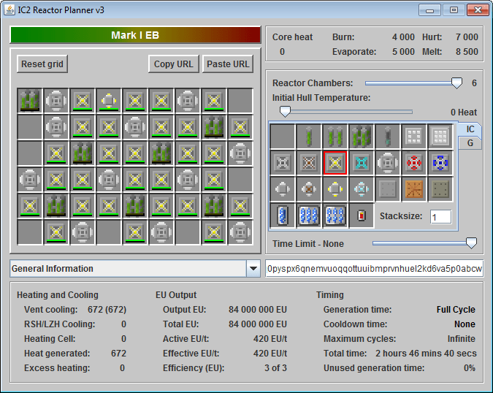Switch to the IC components tab
The width and height of the screenshot is (493, 393).
[470, 129]
